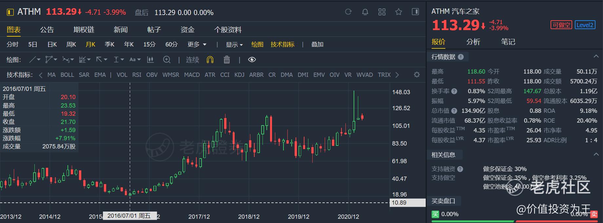Open the 显示 display dropdown
The width and height of the screenshot is (603, 223).
(x=234, y=44)
